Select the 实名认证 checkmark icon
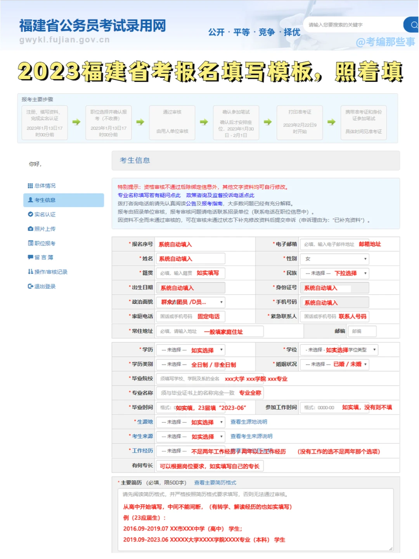The width and height of the screenshot is (419, 559). click(30, 214)
